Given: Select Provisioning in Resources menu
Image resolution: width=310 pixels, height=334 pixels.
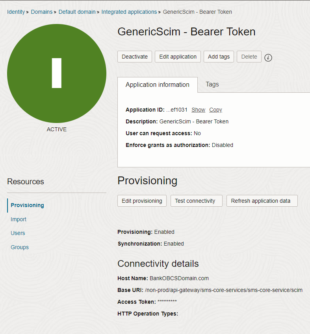Looking at the screenshot, I should coord(27,206).
